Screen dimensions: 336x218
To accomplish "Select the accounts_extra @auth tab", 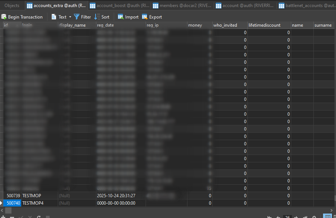I will point(56,6).
